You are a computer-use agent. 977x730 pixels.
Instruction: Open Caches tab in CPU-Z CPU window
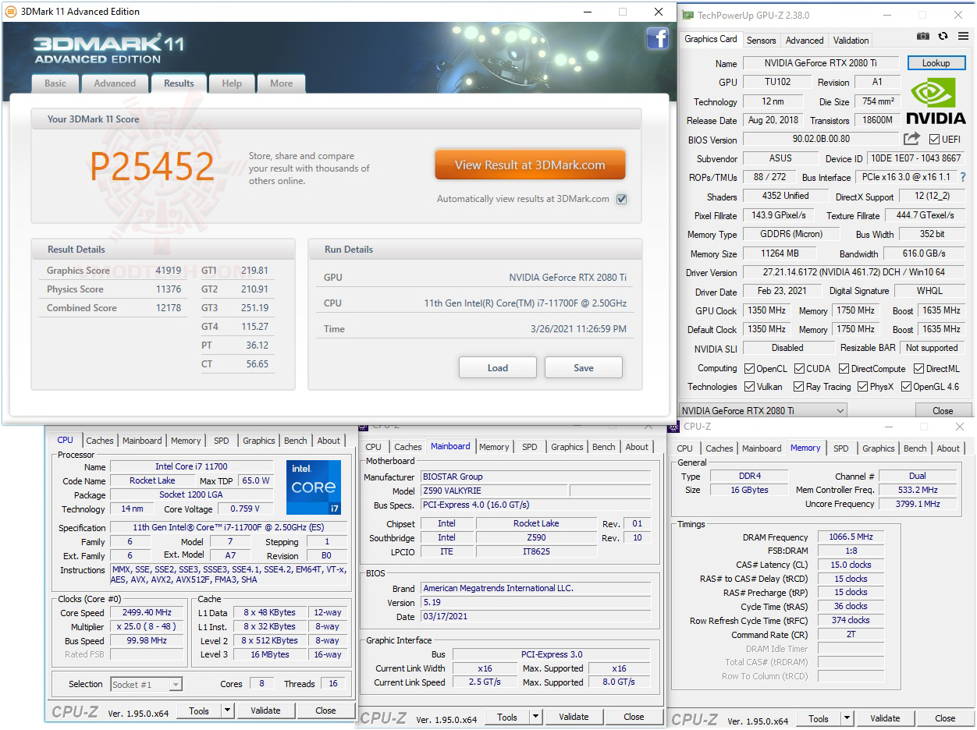click(100, 441)
